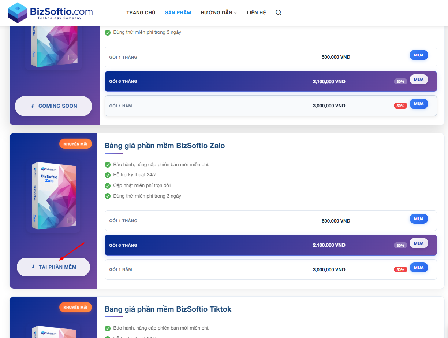The width and height of the screenshot is (448, 338).
Task: Click green checkmark beside Cập nhật miễn phí trọn đời
Action: click(108, 185)
